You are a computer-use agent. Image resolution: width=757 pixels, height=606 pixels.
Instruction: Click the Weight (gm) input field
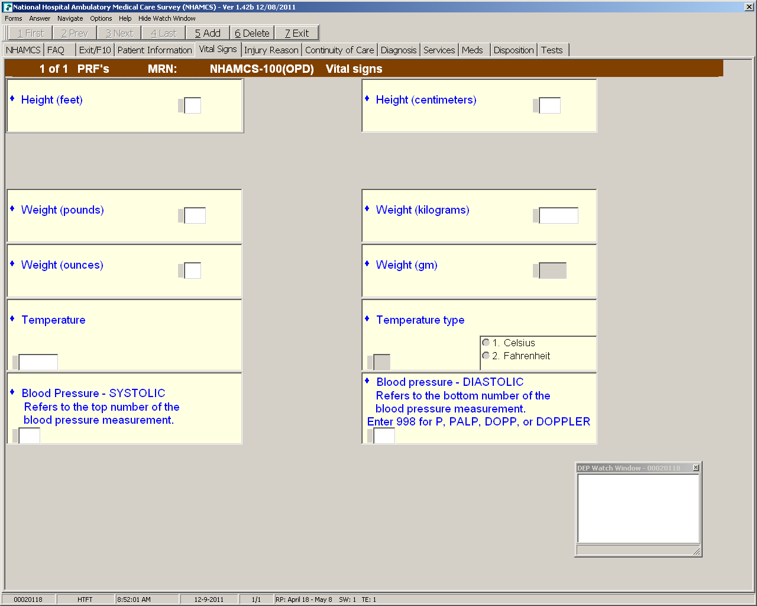[553, 270]
